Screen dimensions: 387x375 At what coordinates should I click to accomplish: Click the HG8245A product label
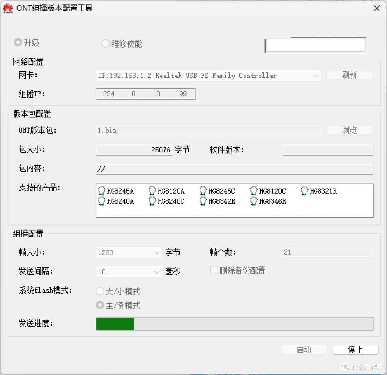point(120,191)
